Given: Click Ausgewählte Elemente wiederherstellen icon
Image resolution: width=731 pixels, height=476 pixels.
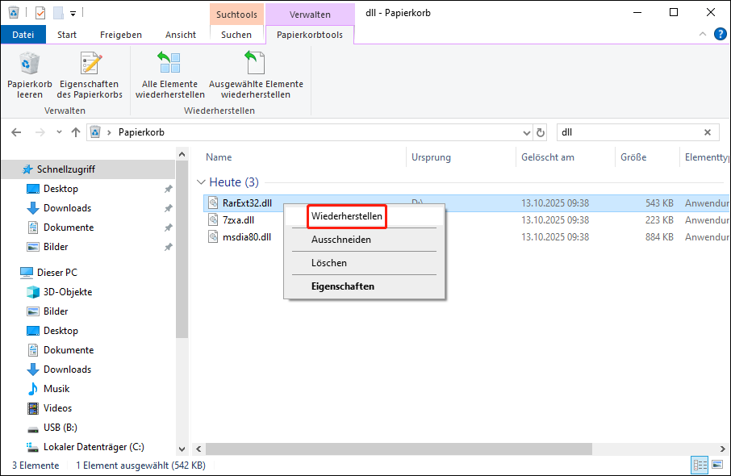Looking at the screenshot, I should point(256,65).
